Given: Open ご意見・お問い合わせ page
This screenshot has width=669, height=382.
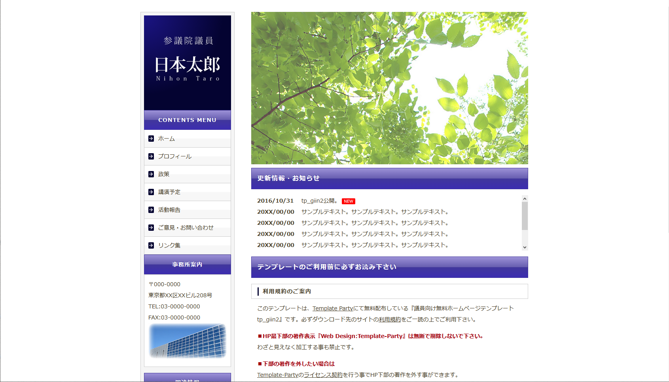Looking at the screenshot, I should pyautogui.click(x=188, y=228).
